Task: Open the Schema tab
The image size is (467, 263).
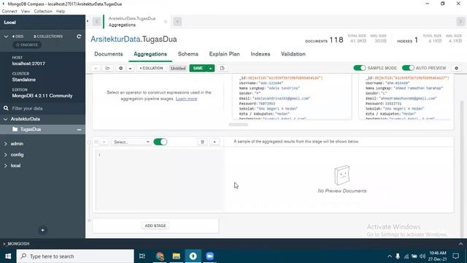Action: (x=188, y=54)
